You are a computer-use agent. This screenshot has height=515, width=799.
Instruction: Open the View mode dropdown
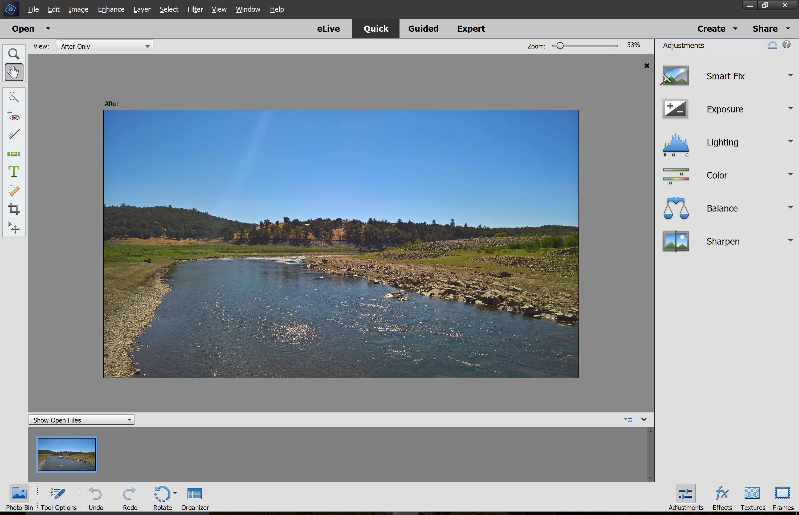pos(104,46)
